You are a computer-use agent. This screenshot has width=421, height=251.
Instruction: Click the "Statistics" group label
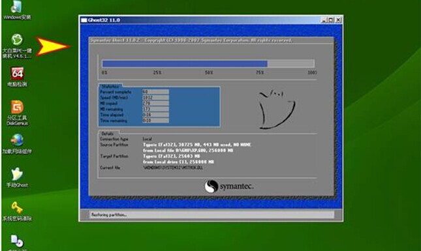pyautogui.click(x=110, y=86)
